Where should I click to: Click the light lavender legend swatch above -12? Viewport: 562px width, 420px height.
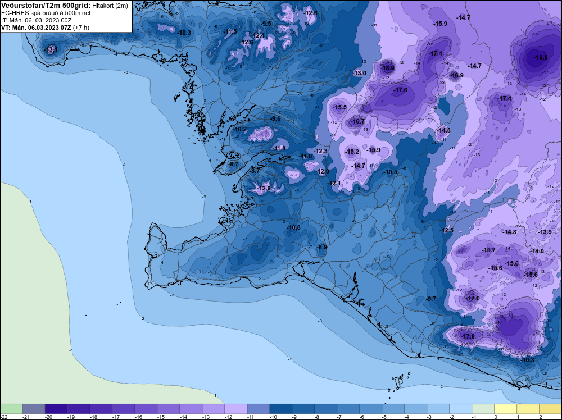pyautogui.click(x=236, y=409)
